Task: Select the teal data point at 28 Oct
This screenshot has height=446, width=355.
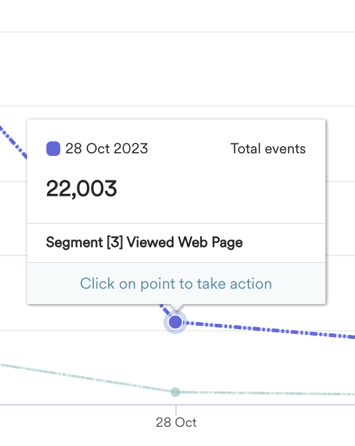Action: (176, 392)
